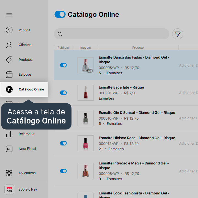Screen dimensions: 198x198
Task: Toggle the main Catálogo Online switch
Action: pos(60,14)
